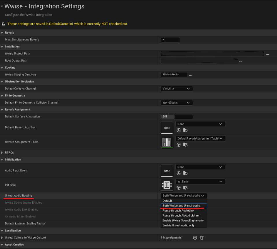
Task: Select Enable Unreal Audio only option
Action: tap(184, 226)
